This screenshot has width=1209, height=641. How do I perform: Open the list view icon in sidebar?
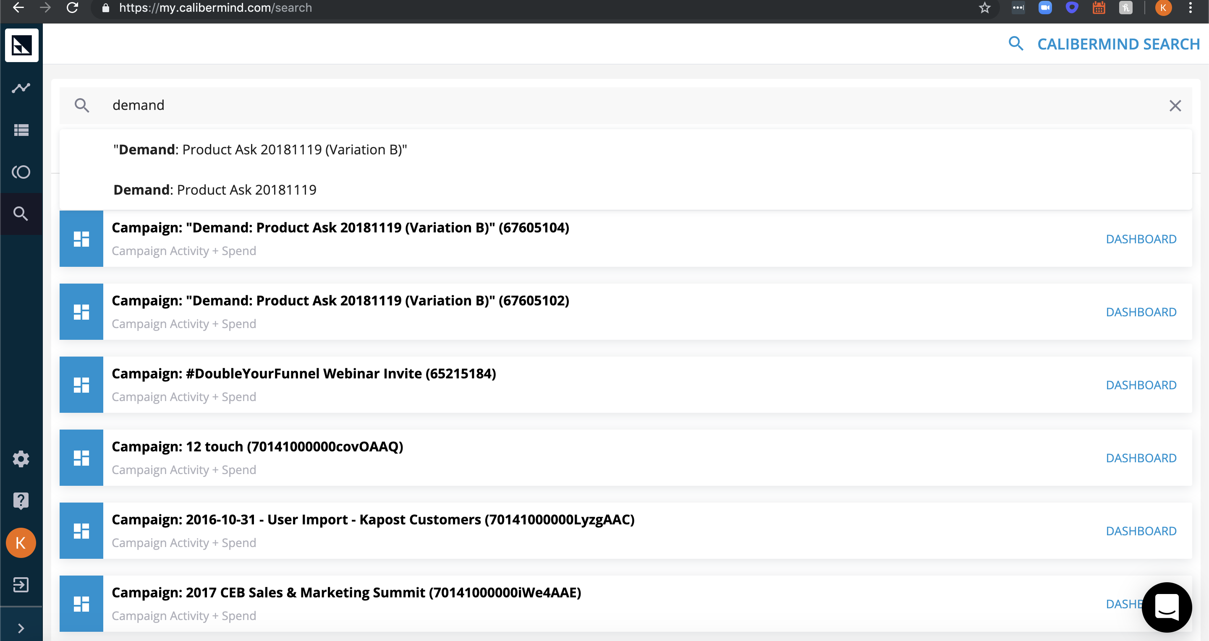point(21,130)
